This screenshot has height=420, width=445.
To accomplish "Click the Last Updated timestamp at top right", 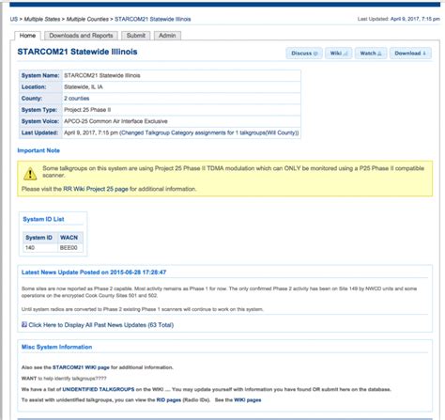I will [x=415, y=19].
